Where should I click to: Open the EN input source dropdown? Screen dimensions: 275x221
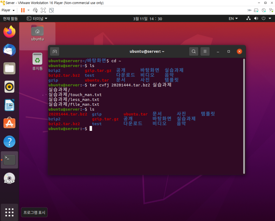coord(233,19)
